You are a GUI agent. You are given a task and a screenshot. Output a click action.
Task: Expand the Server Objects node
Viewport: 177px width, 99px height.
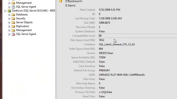tap(9, 23)
